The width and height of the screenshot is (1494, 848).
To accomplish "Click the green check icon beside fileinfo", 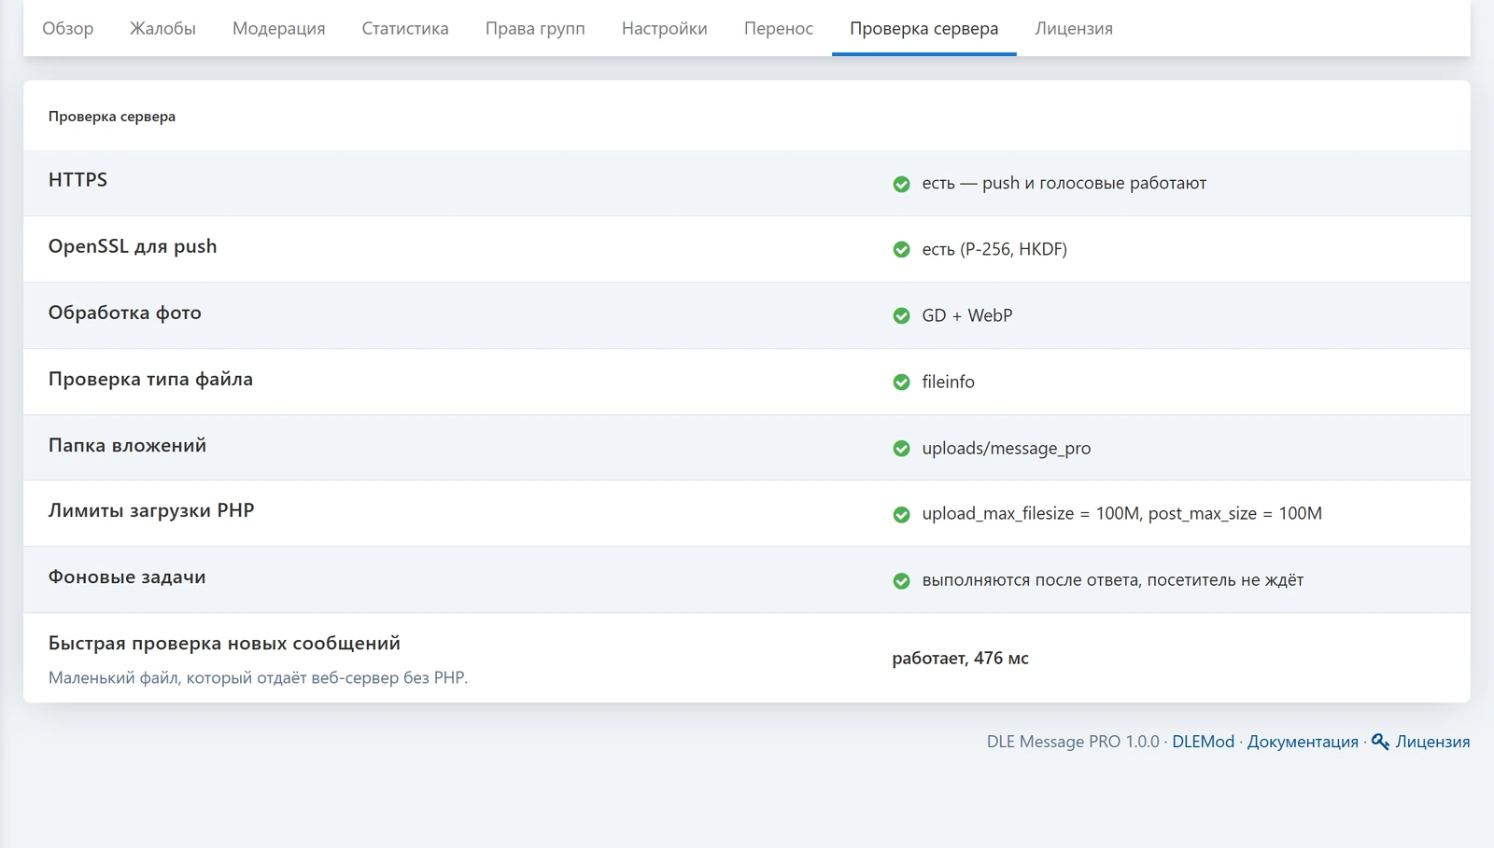I will coord(901,382).
